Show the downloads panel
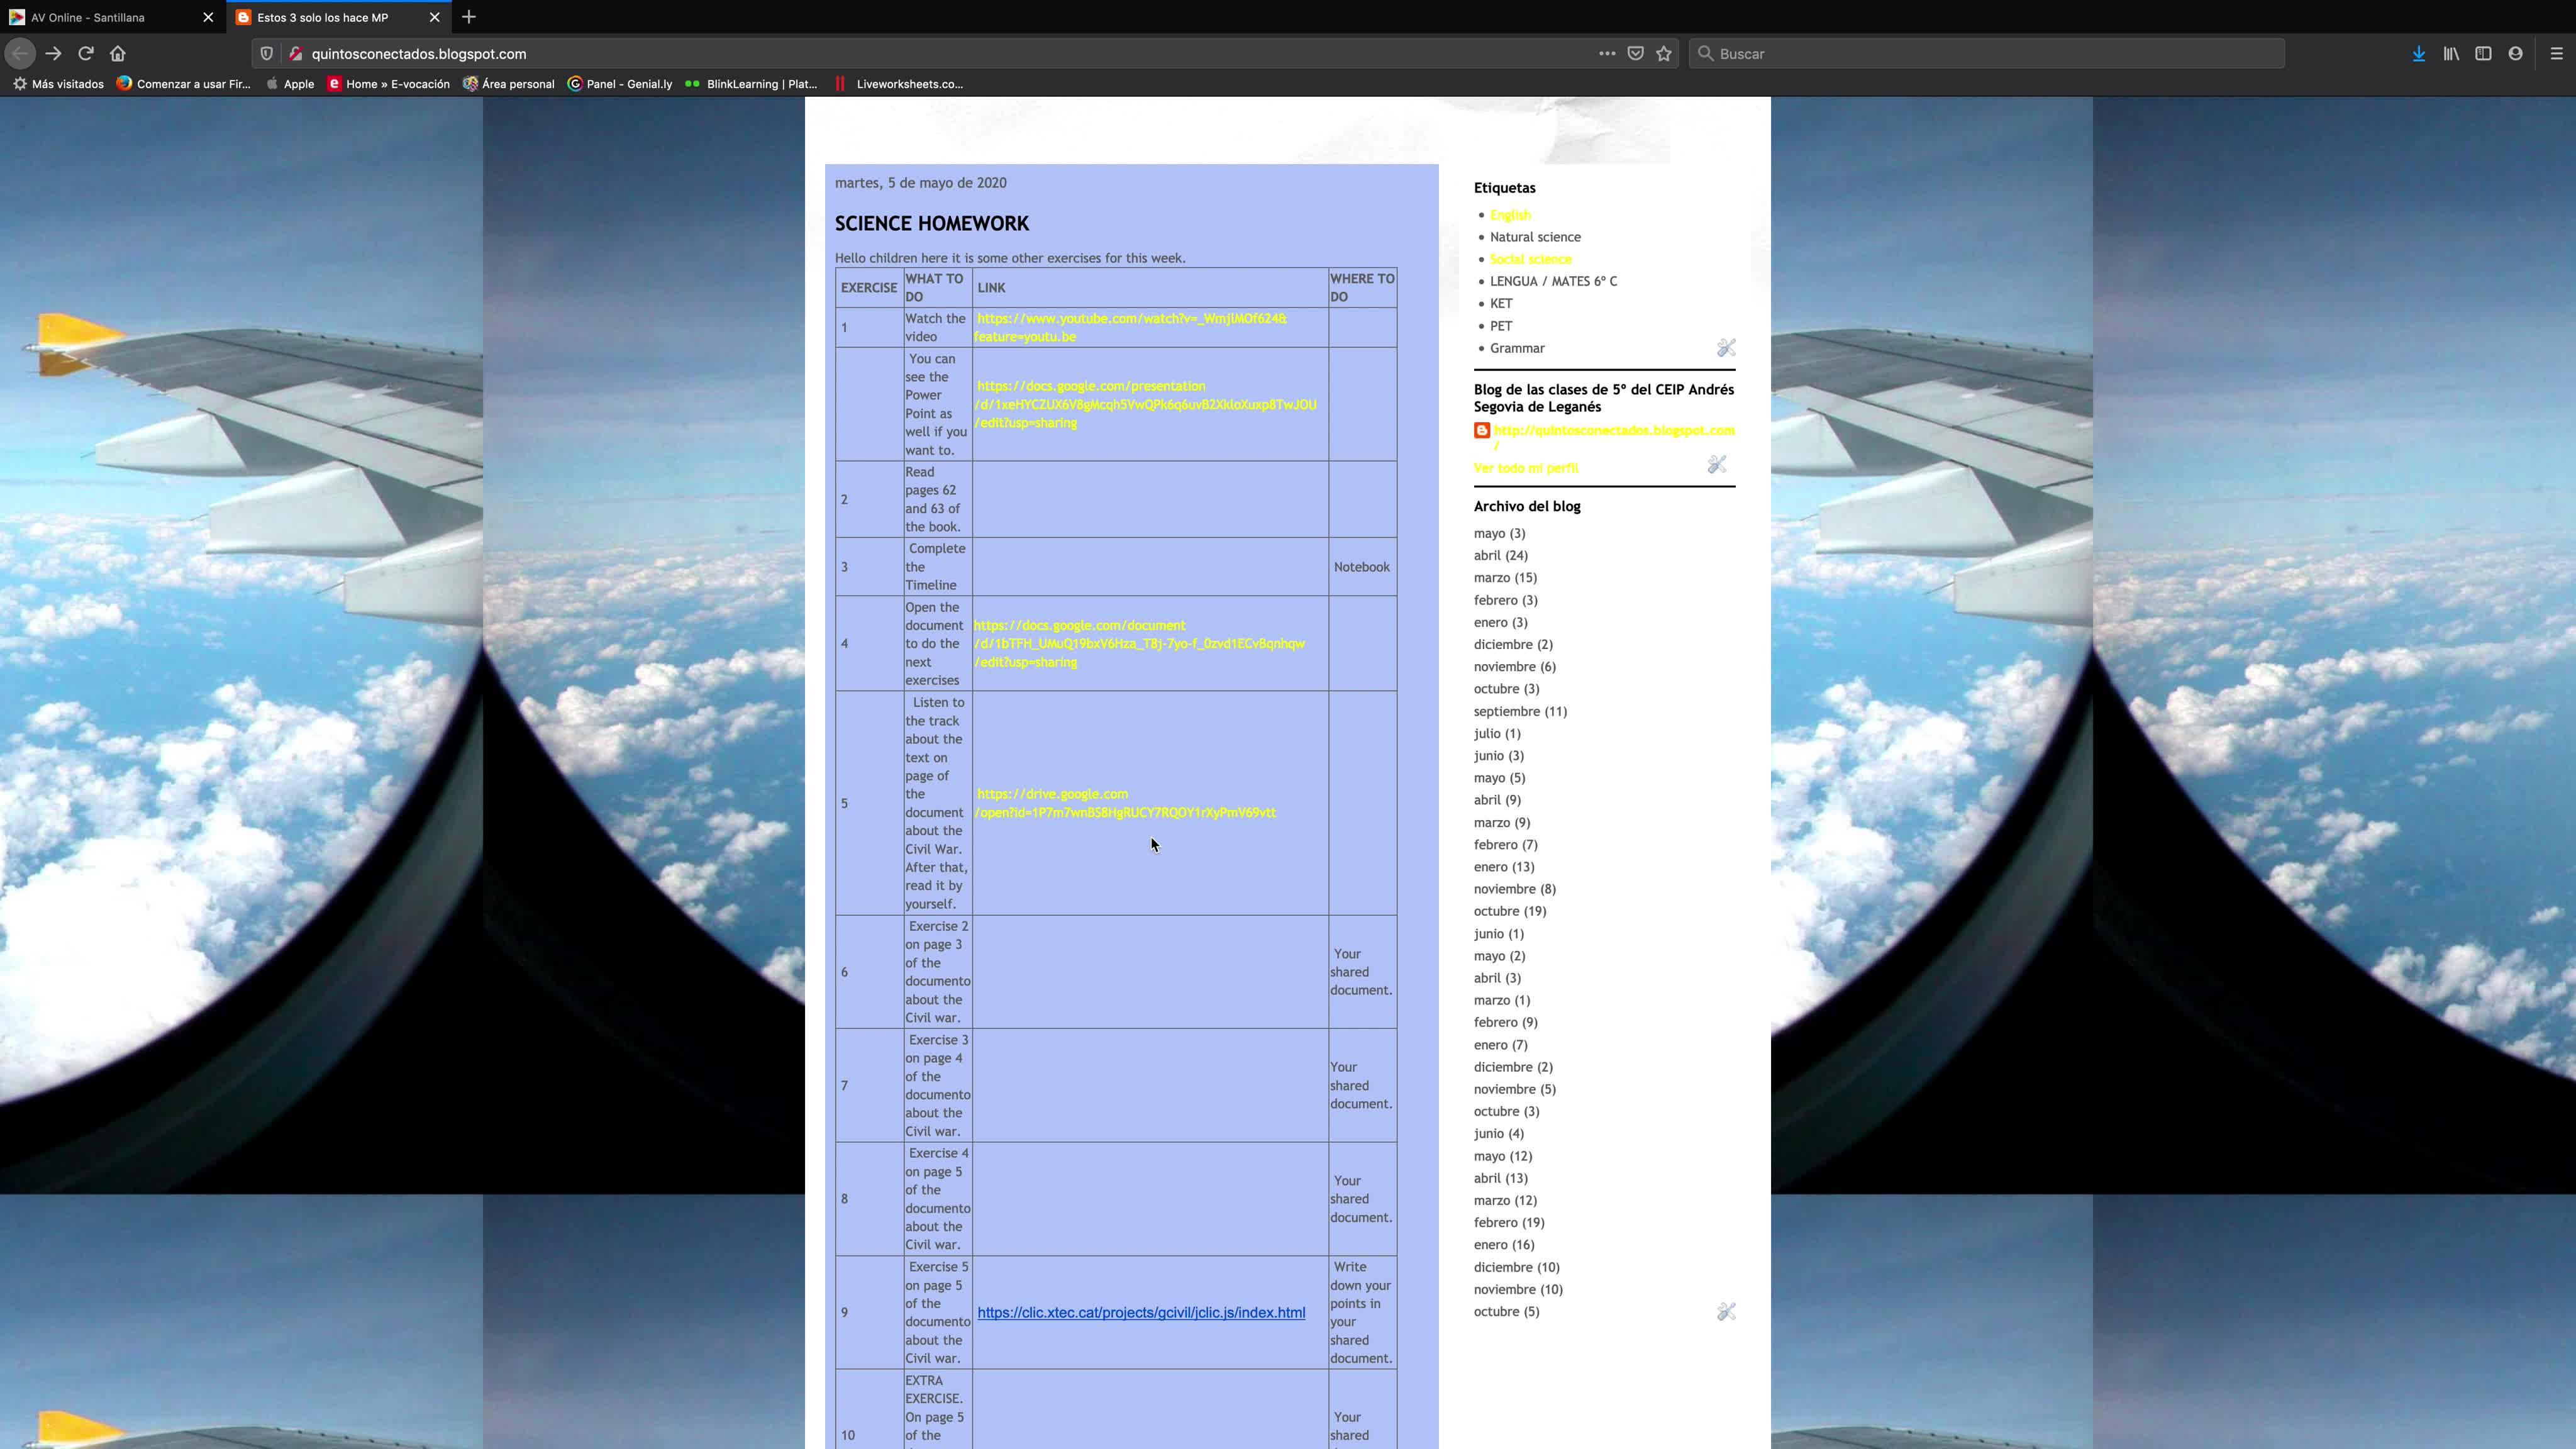 point(2418,54)
